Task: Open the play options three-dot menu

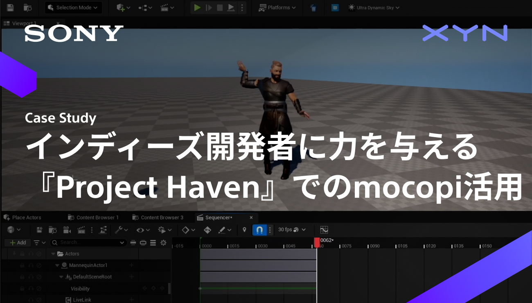Action: 242,7
